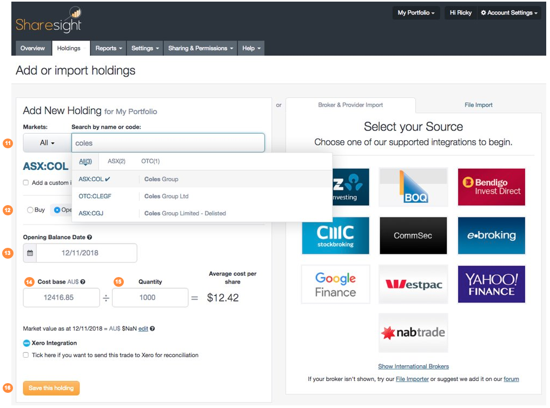Filter search results by ASX(2)

[x=116, y=161]
